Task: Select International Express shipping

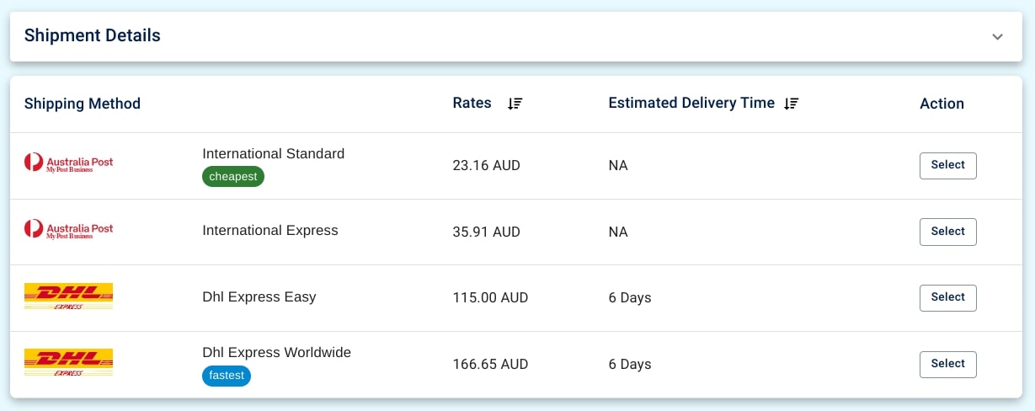Action: pos(947,232)
